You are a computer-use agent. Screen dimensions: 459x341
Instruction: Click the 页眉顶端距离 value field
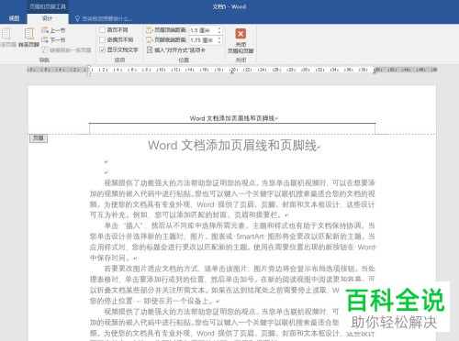click(x=203, y=30)
